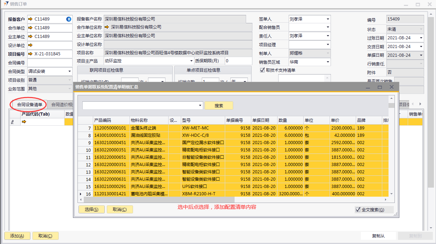Click the 业主单位 orange arrow icon
Screen dimensions: 436x244
tap(30, 37)
